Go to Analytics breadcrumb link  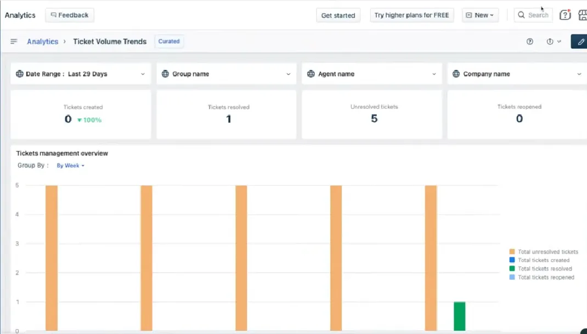(42, 42)
